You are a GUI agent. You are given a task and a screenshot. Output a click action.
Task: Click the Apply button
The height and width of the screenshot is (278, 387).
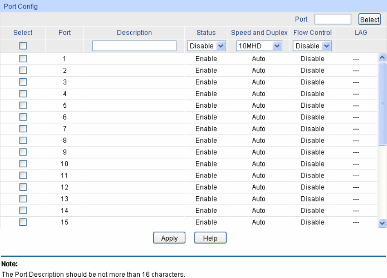click(169, 238)
